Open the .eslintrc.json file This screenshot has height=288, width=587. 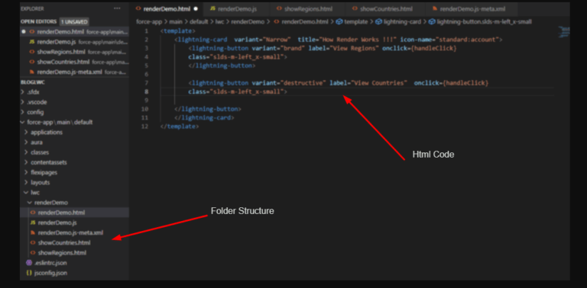[x=74, y=263]
